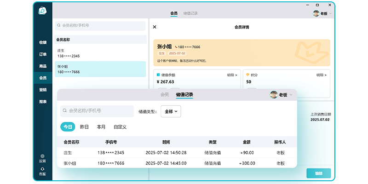Expand 储值余额 明细 details

click(232, 75)
